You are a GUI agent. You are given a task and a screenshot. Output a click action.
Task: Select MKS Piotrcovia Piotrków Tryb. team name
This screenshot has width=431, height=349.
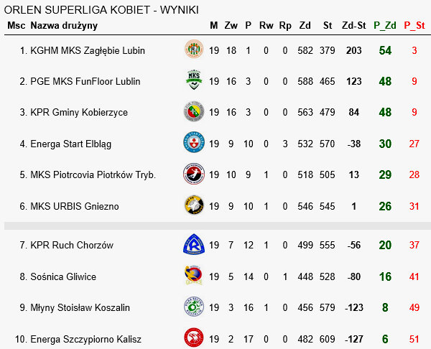point(93,174)
